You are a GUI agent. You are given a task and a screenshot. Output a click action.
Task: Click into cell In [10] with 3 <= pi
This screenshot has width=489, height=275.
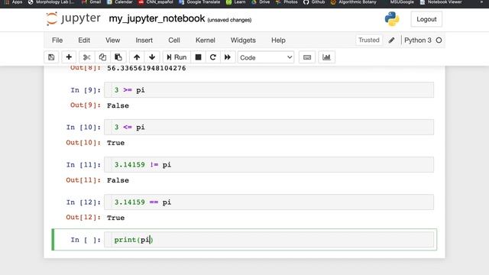click(x=269, y=128)
